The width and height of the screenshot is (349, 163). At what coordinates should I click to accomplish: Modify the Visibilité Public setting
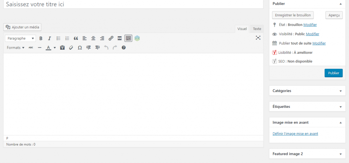pyautogui.click(x=313, y=34)
